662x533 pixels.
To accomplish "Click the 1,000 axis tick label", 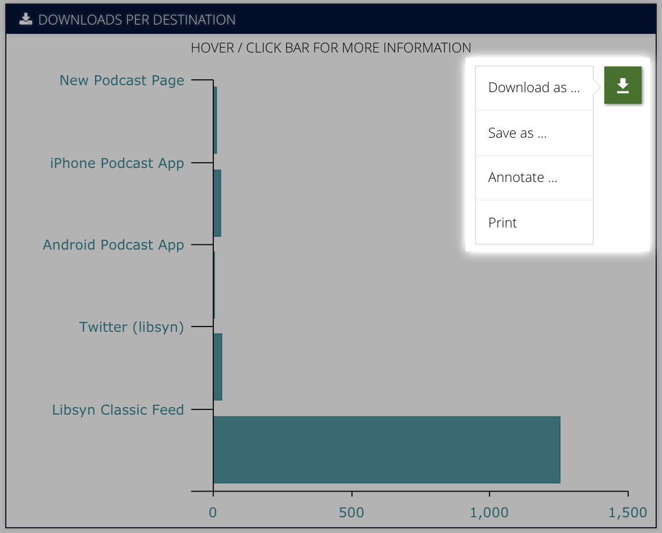I will pyautogui.click(x=490, y=513).
